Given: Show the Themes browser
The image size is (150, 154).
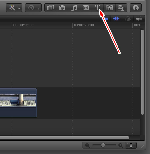Looking at the screenshot, I should pos(121,8).
